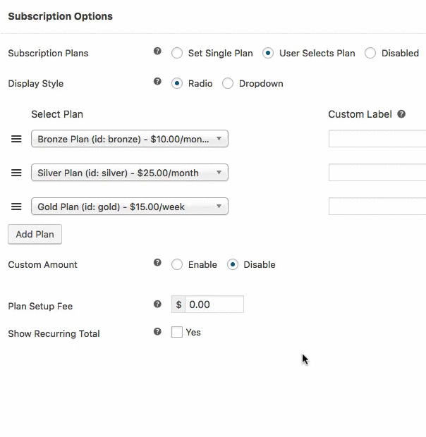Tick the Show Recurring Total Yes checkbox

(177, 332)
